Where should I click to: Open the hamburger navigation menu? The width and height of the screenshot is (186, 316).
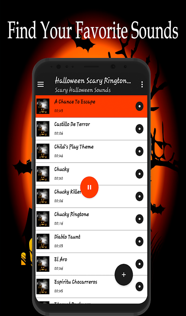point(41,84)
